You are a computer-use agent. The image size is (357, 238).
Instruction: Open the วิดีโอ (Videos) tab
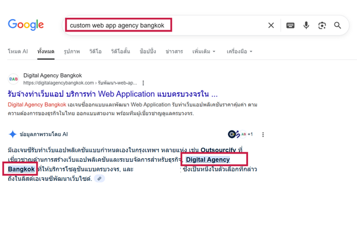click(x=95, y=52)
